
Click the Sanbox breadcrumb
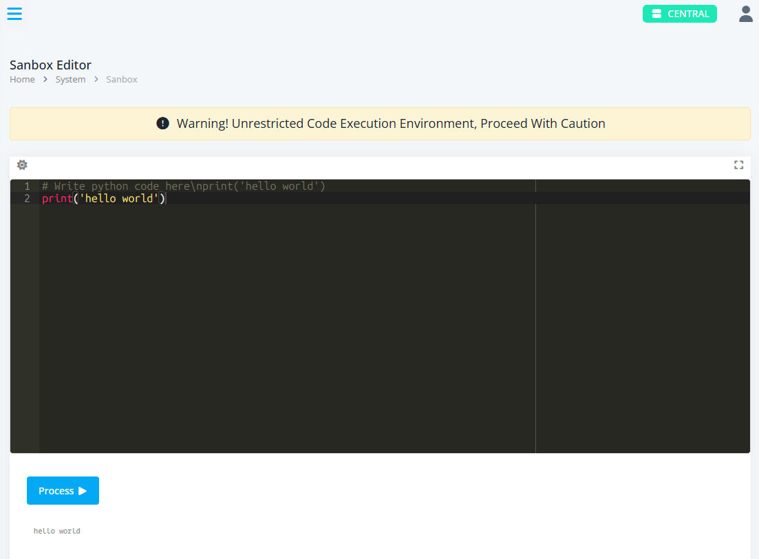[122, 79]
